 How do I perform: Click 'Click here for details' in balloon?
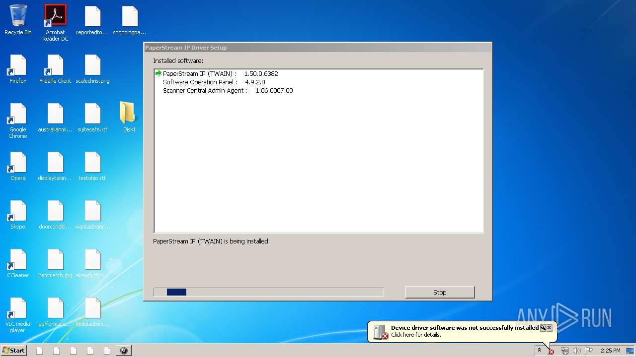click(x=416, y=335)
